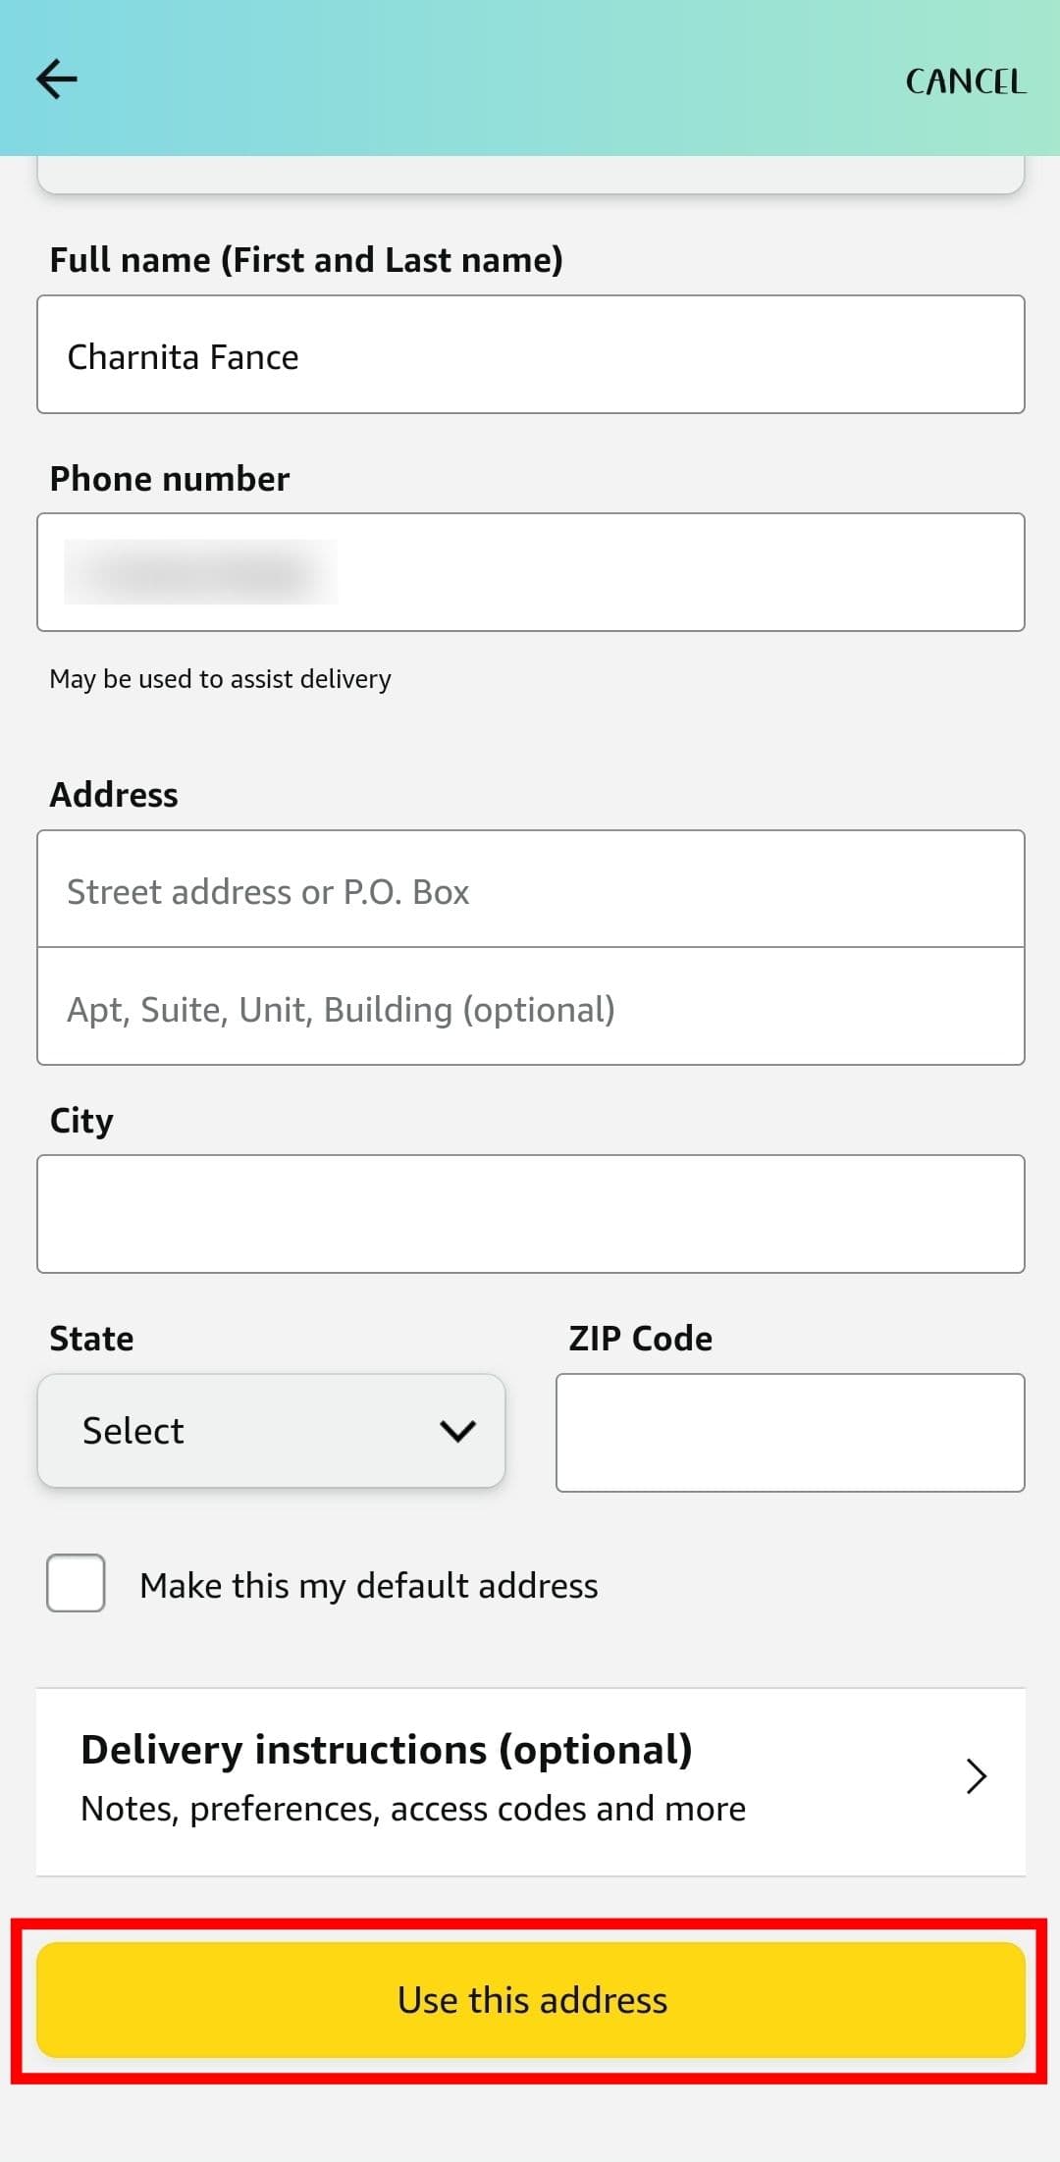This screenshot has height=2162, width=1060.
Task: Click the Apt, Suite, Unit, Building field
Action: coord(530,1007)
